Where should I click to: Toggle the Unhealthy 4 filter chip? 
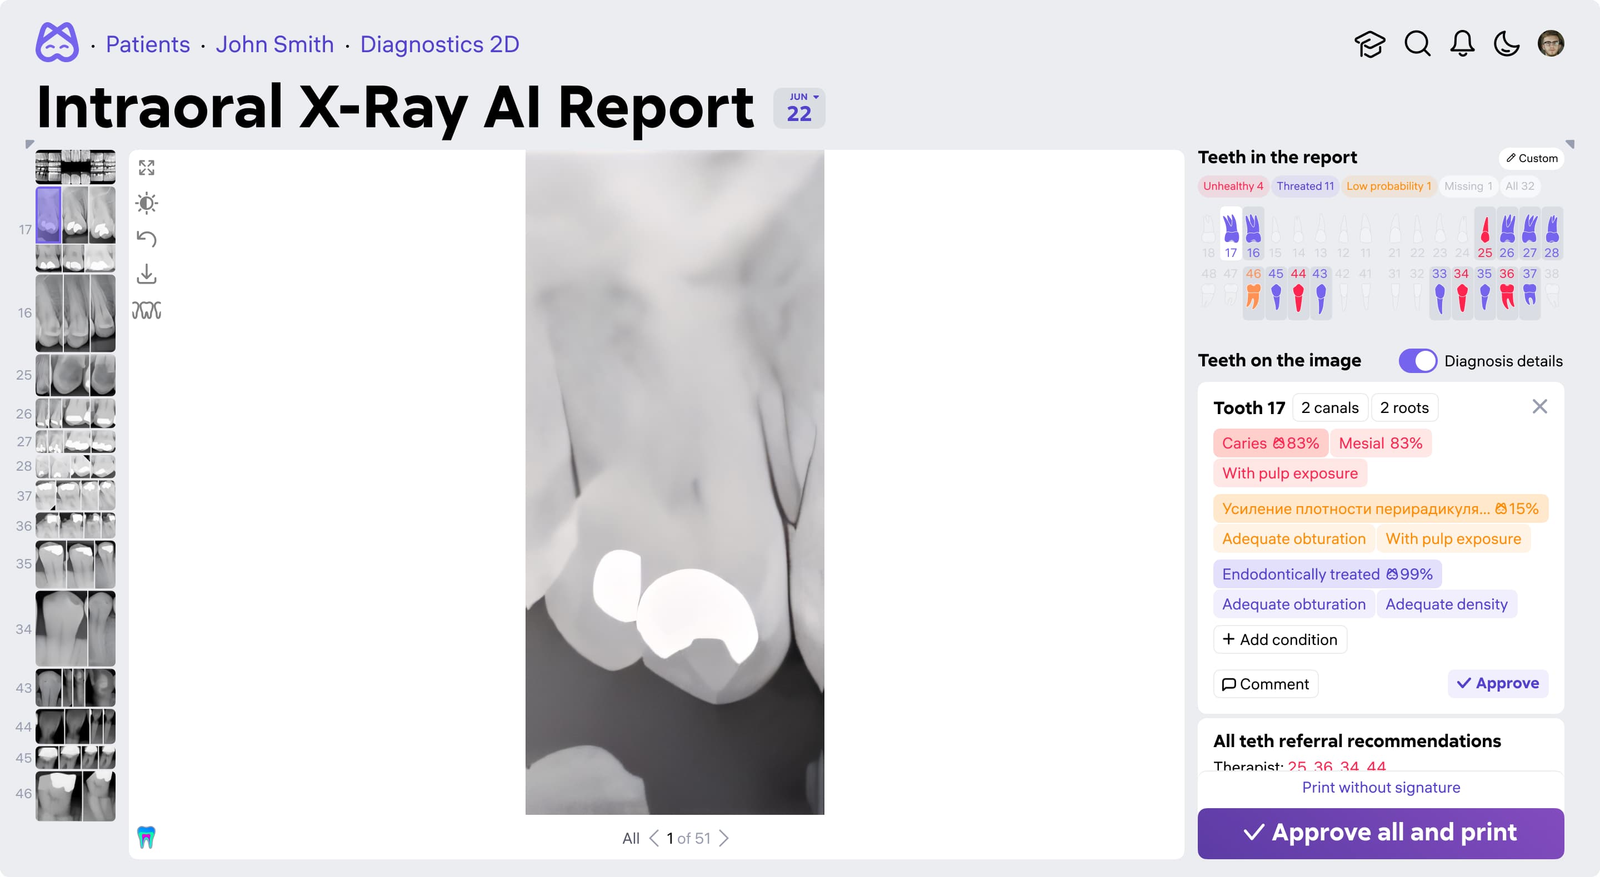coord(1232,186)
